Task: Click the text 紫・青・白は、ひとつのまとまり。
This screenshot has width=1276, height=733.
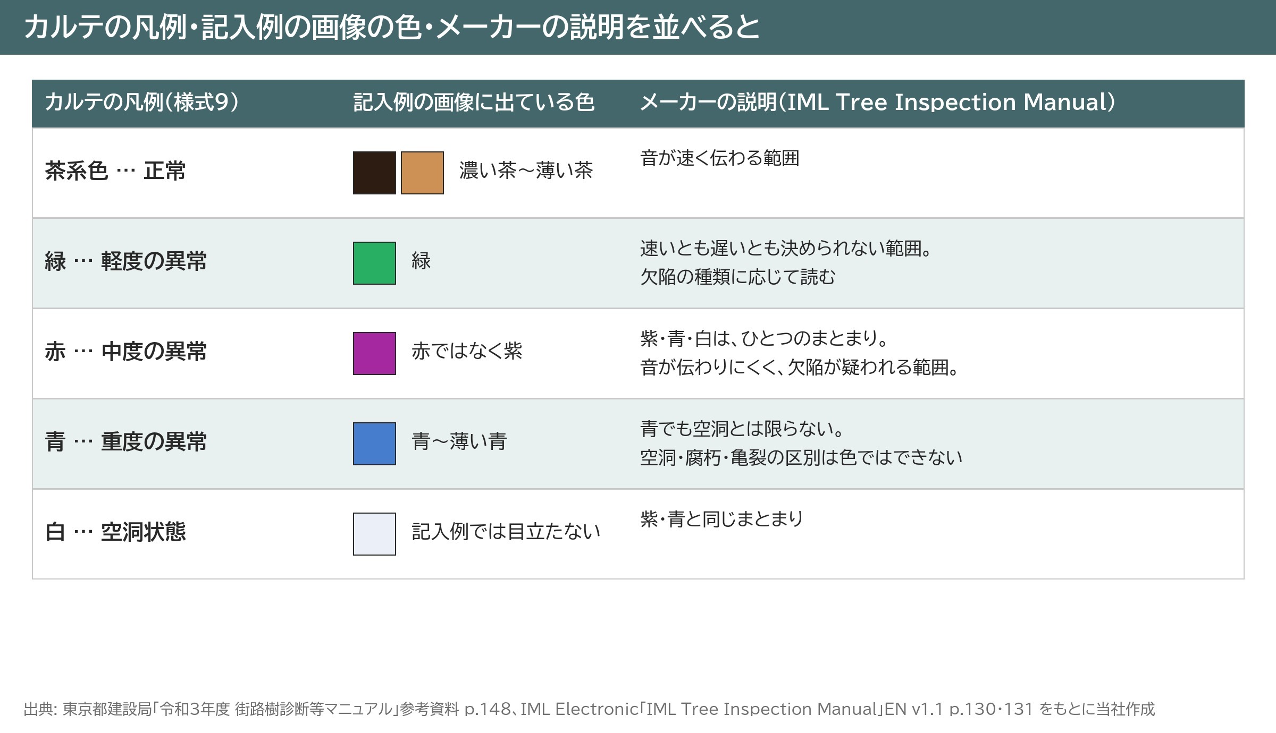Action: click(x=765, y=339)
